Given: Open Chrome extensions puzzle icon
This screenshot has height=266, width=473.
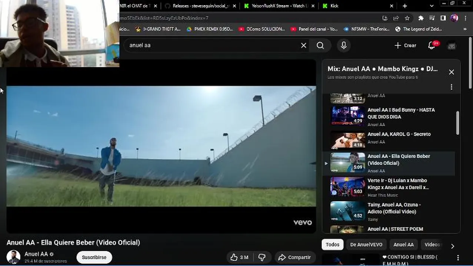Looking at the screenshot, I should coord(421,18).
